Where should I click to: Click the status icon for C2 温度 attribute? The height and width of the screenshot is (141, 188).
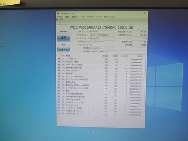[59, 91]
